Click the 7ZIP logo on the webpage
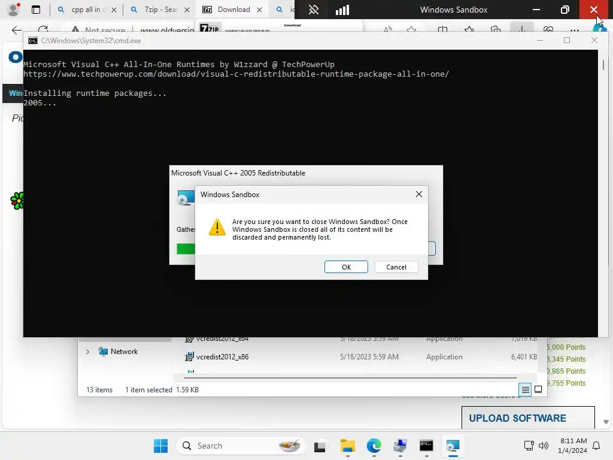The width and height of the screenshot is (613, 460). (210, 29)
